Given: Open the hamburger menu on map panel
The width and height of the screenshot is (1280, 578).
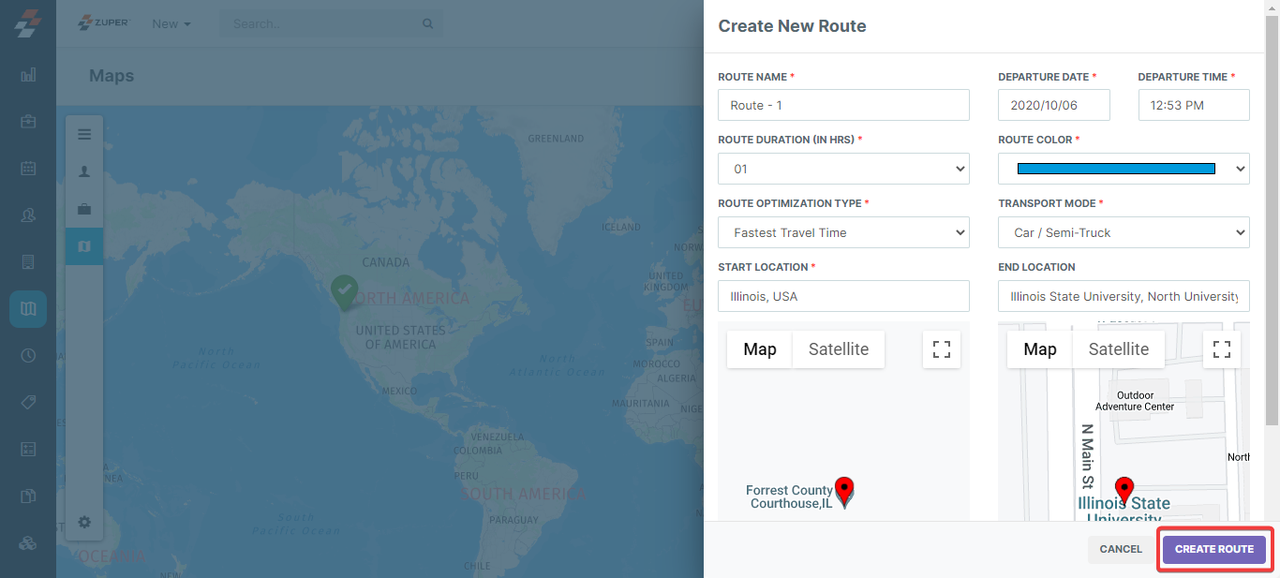Looking at the screenshot, I should (84, 134).
